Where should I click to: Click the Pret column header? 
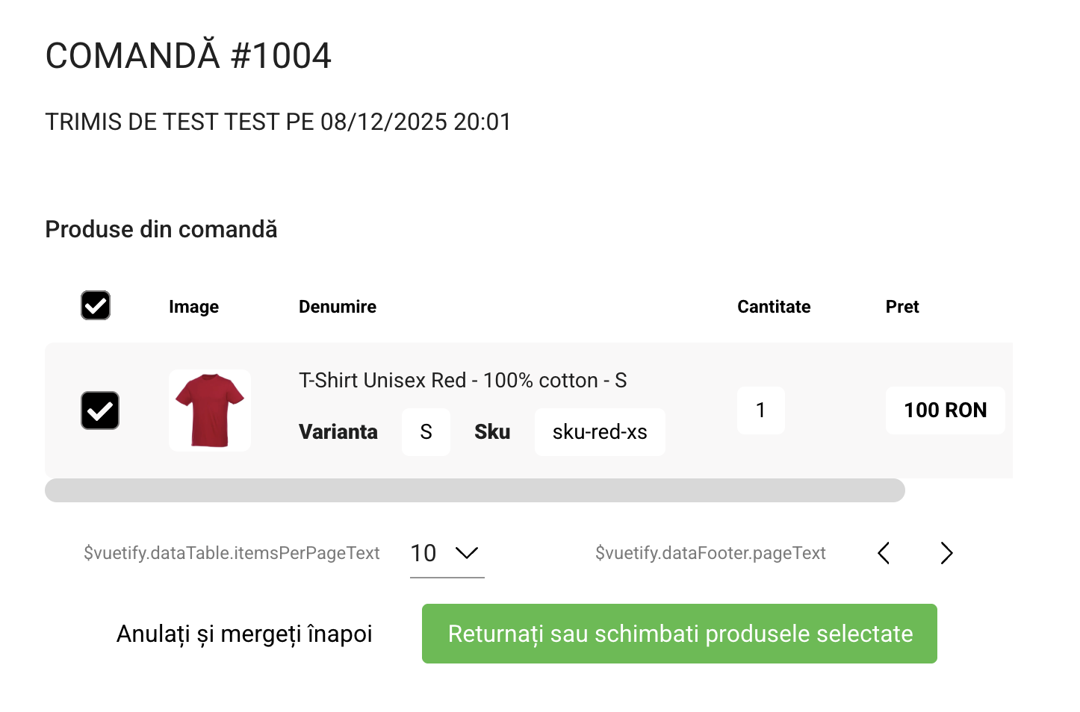pos(902,307)
